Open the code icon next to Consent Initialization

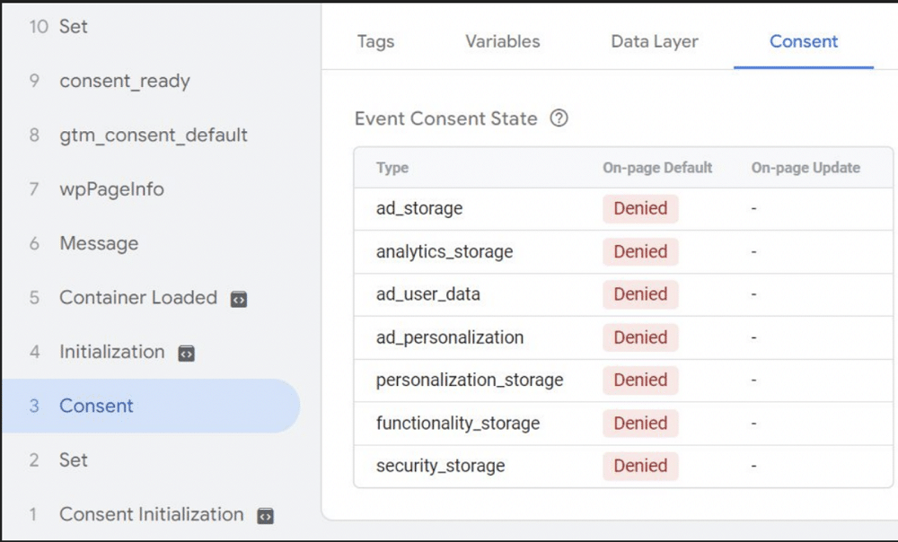264,515
